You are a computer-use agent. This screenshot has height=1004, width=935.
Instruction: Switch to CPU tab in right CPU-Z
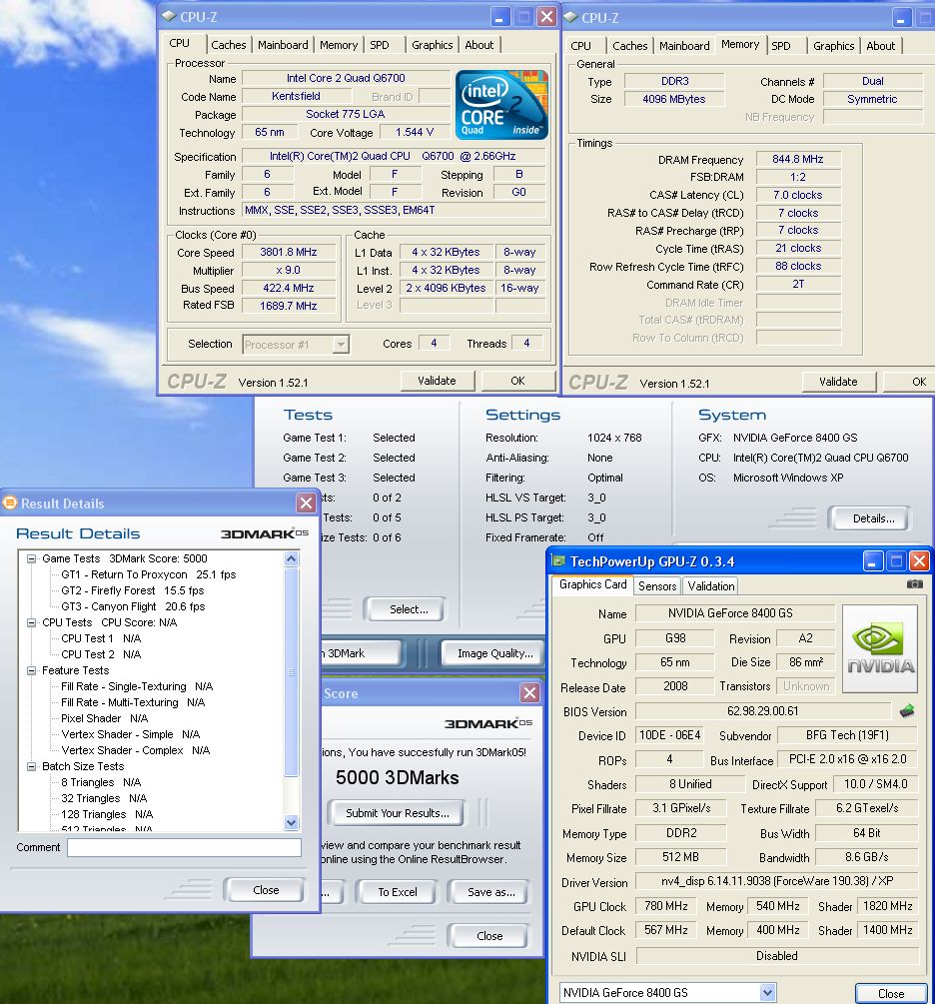[580, 46]
